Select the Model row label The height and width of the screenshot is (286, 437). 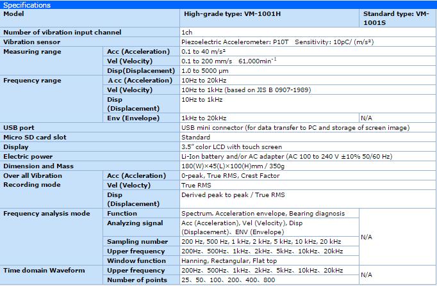pos(13,14)
